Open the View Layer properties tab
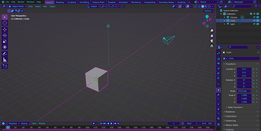261x131 pixels. coord(219,68)
